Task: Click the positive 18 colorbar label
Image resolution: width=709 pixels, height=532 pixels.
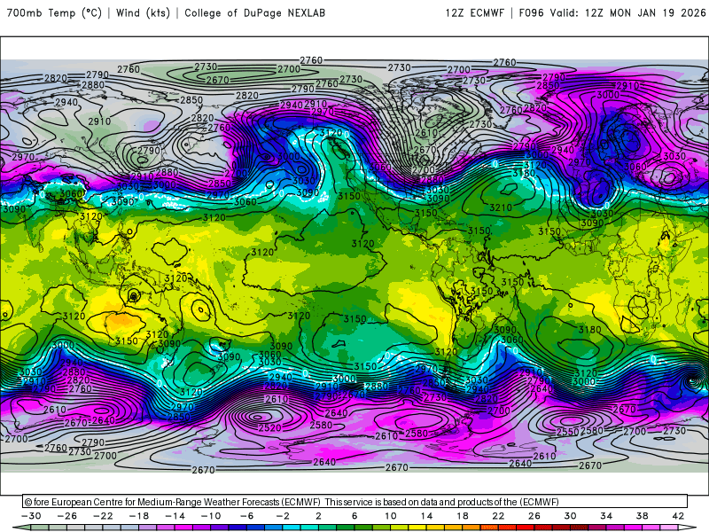Action: 463,516
